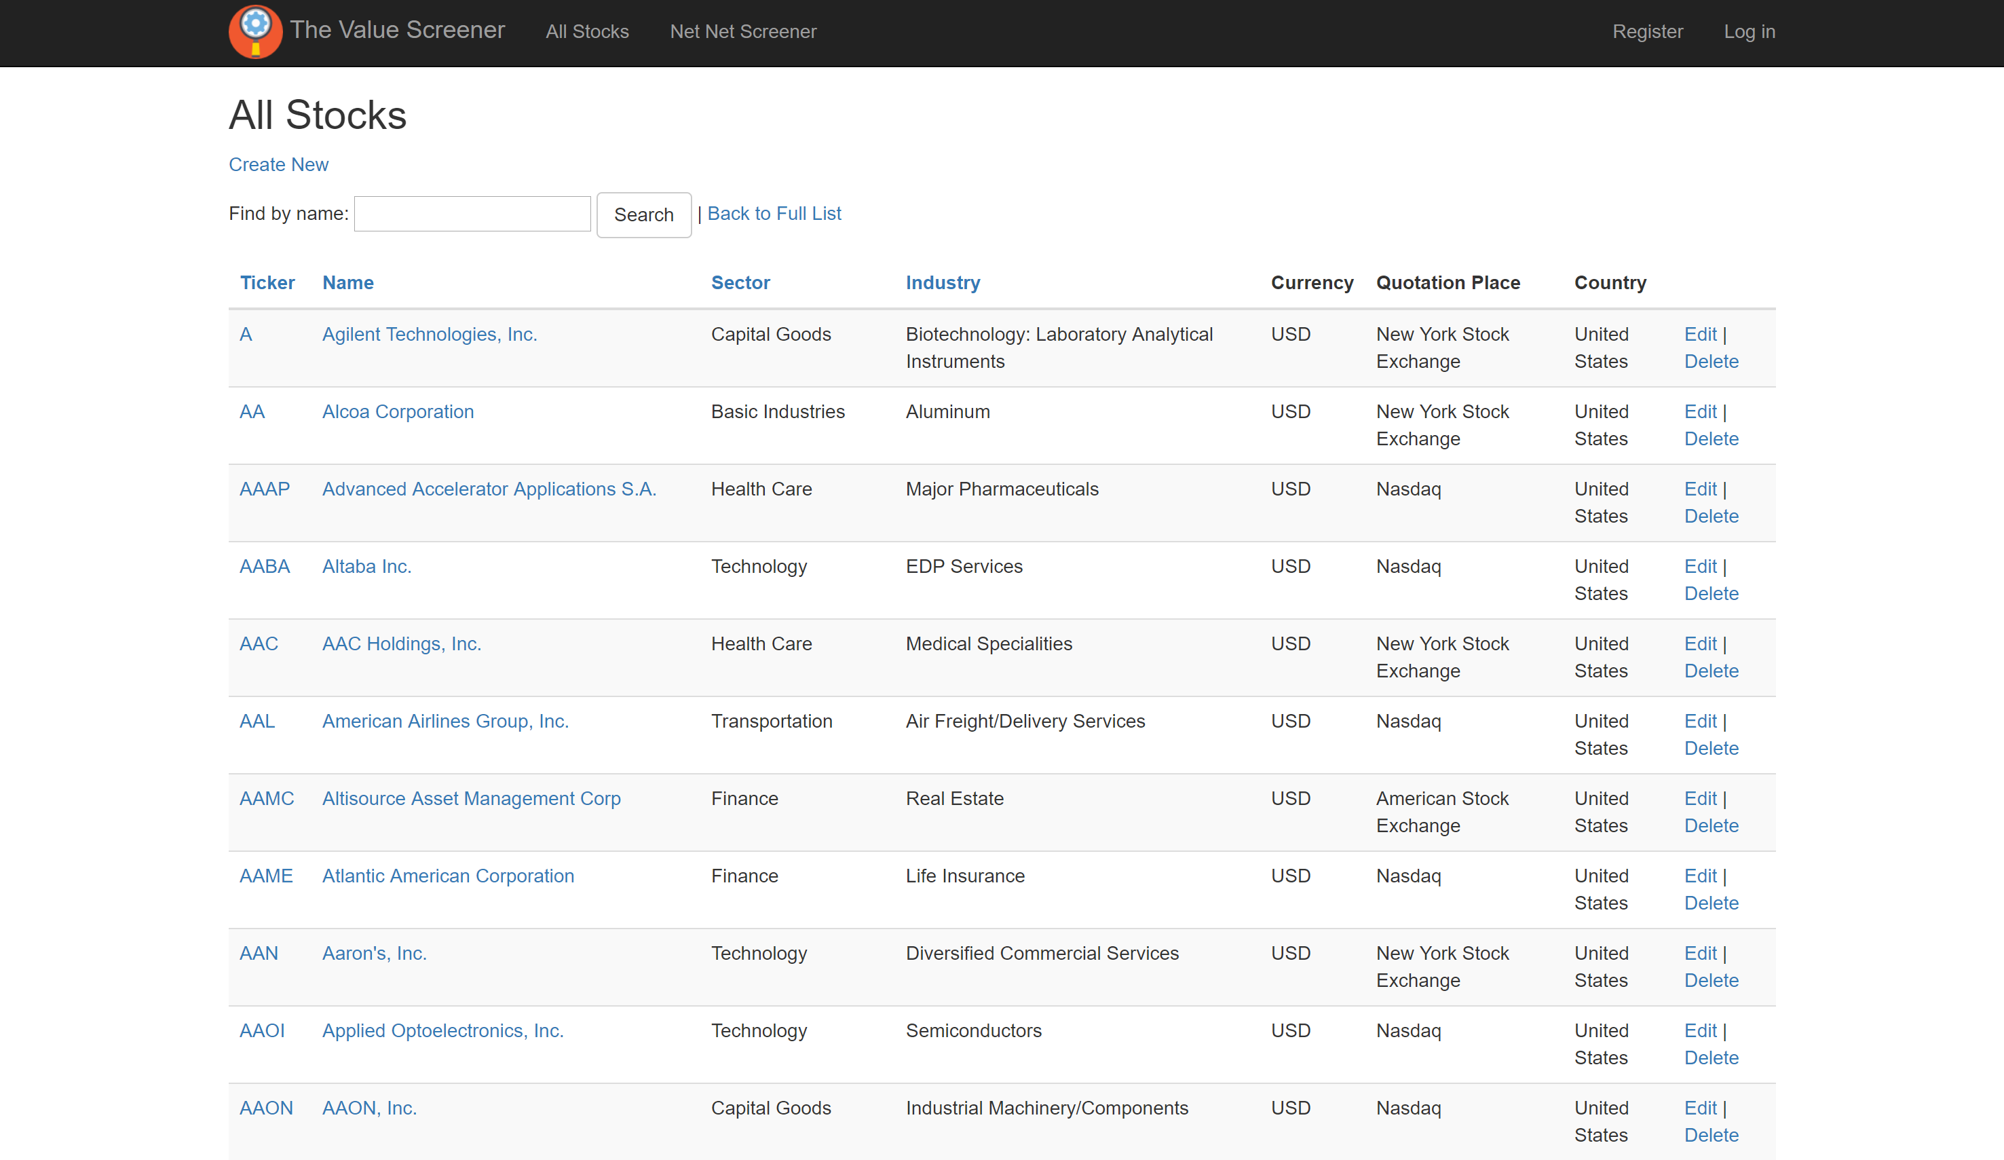Open The Value Screener home link

click(397, 31)
